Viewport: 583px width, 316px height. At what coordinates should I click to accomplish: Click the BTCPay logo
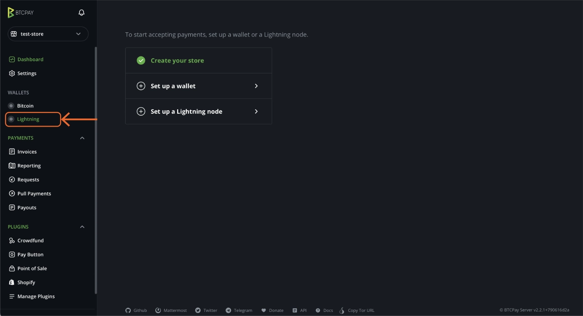click(20, 12)
